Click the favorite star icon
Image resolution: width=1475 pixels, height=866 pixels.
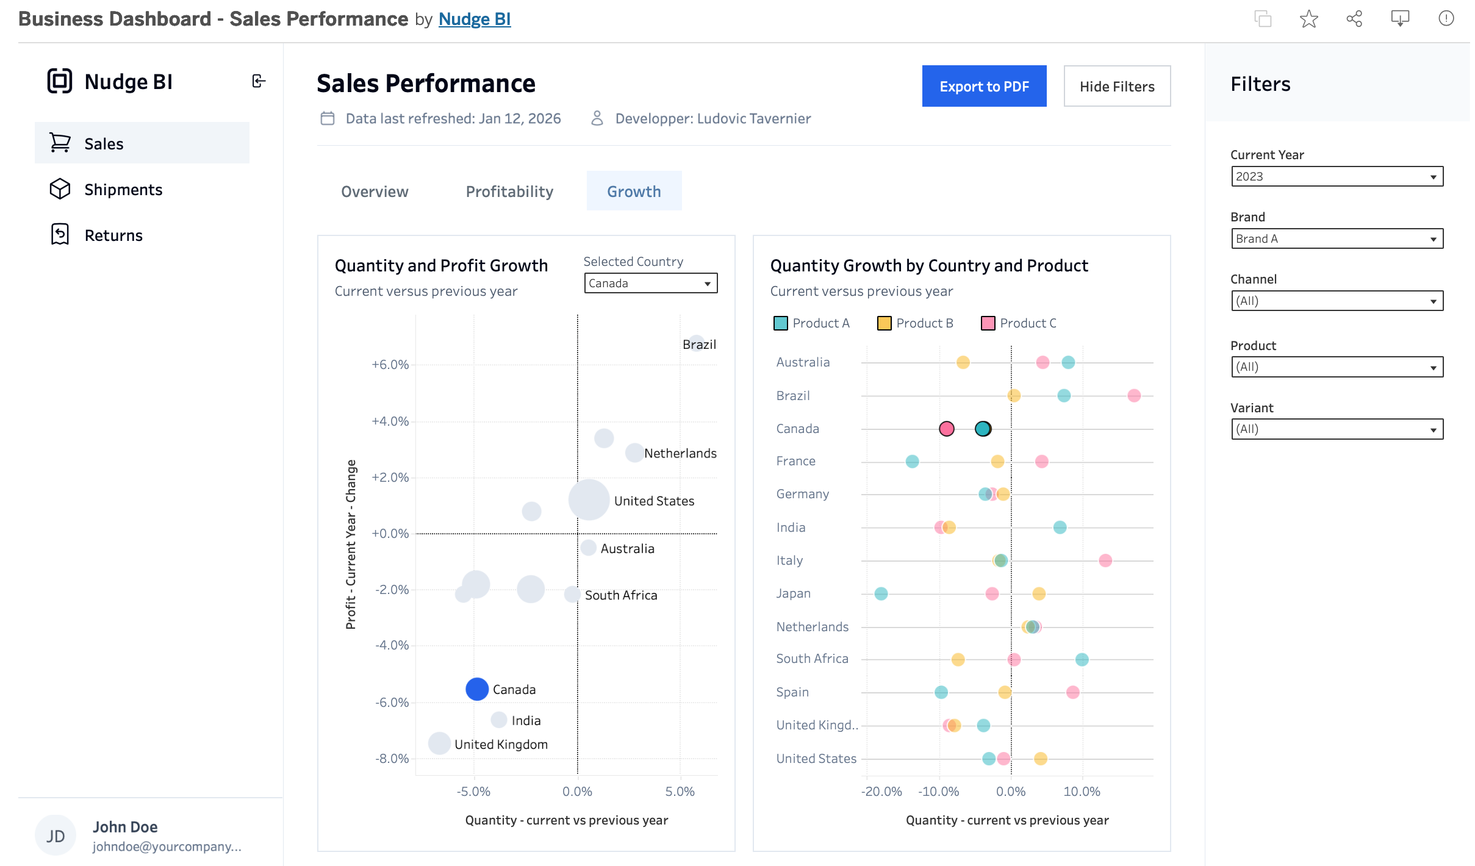1308,19
